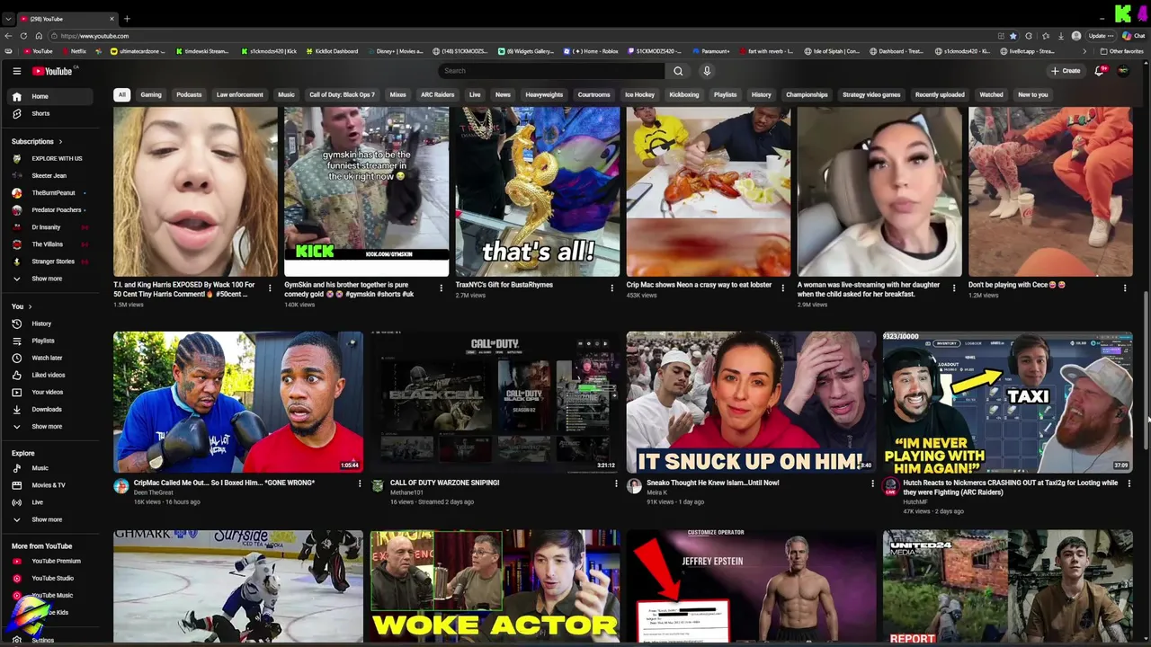
Task: Click the browser Update button
Action: 1102,36
